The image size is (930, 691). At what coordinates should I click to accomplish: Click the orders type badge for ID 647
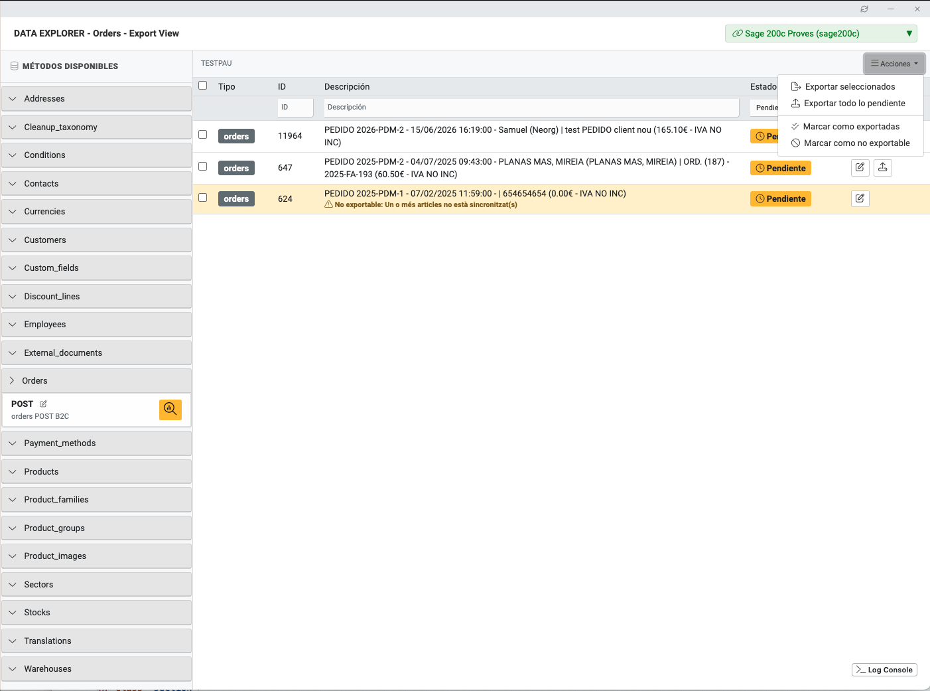pos(236,168)
